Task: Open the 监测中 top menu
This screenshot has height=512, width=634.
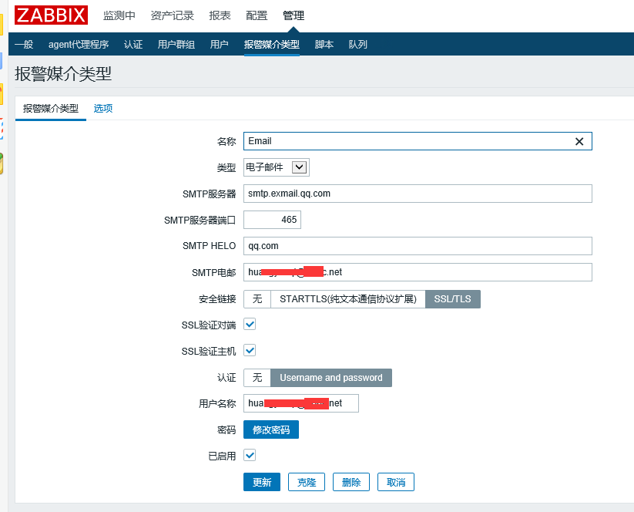Action: [x=119, y=15]
